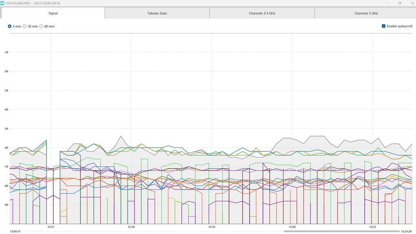
Task: Open the Channels 2.4 GHz tab
Action: (x=262, y=13)
